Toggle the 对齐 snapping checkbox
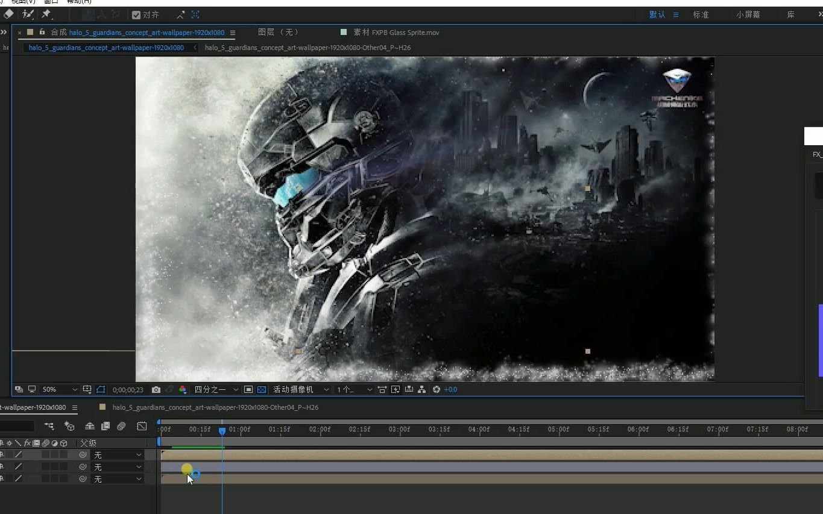 coord(136,14)
